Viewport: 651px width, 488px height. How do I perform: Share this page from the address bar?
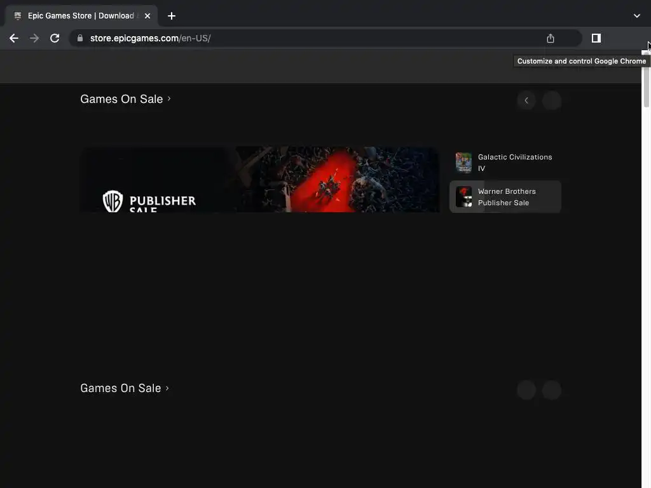click(x=551, y=38)
